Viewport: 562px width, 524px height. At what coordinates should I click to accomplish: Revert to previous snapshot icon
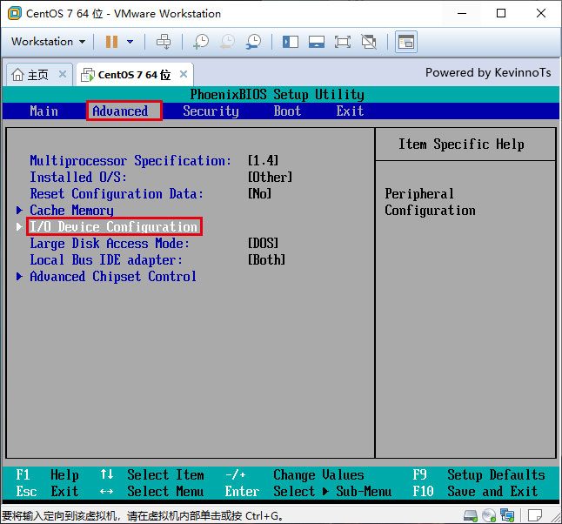pyautogui.click(x=227, y=42)
